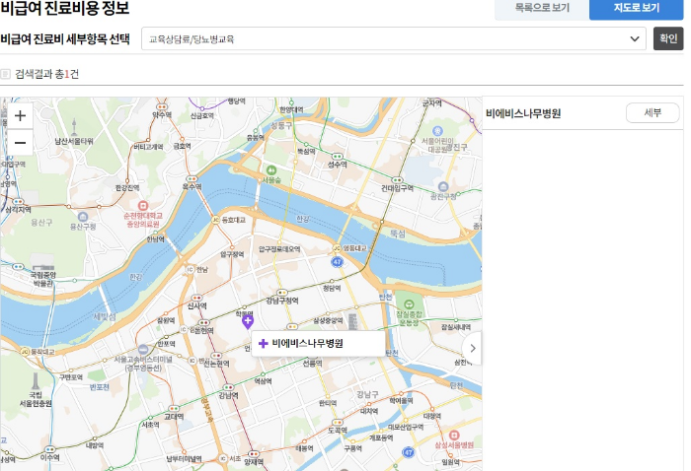Click the 광진구청 office icon
This screenshot has width=691, height=471.
click(x=443, y=186)
